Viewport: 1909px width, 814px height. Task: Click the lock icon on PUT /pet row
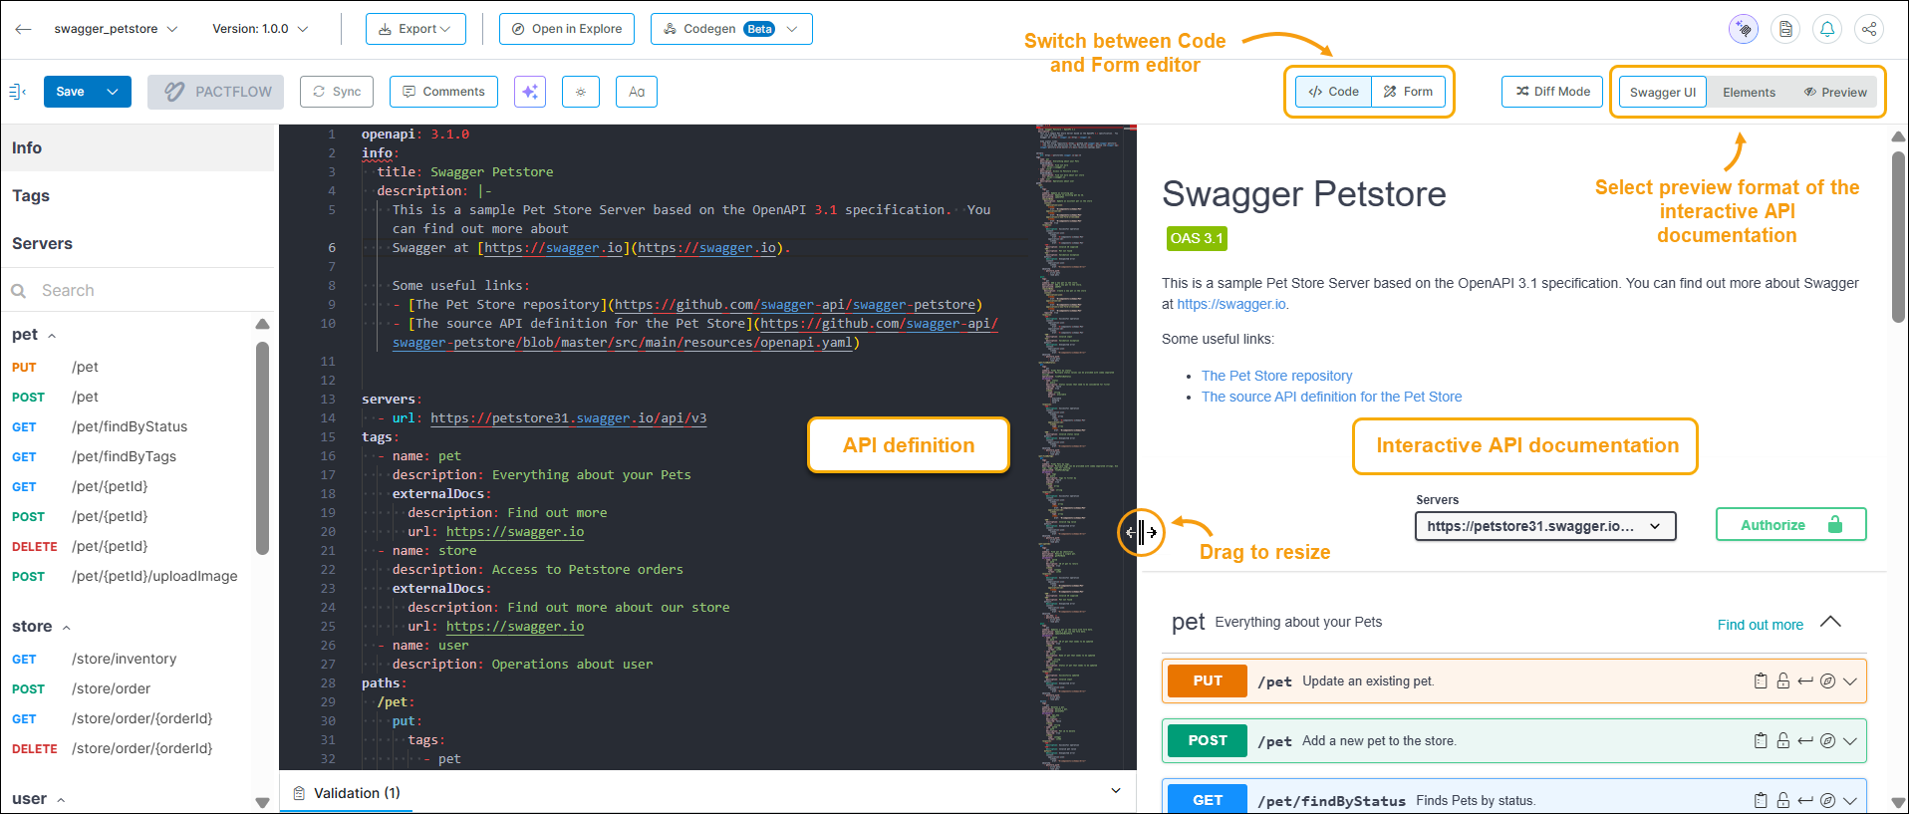(x=1782, y=681)
